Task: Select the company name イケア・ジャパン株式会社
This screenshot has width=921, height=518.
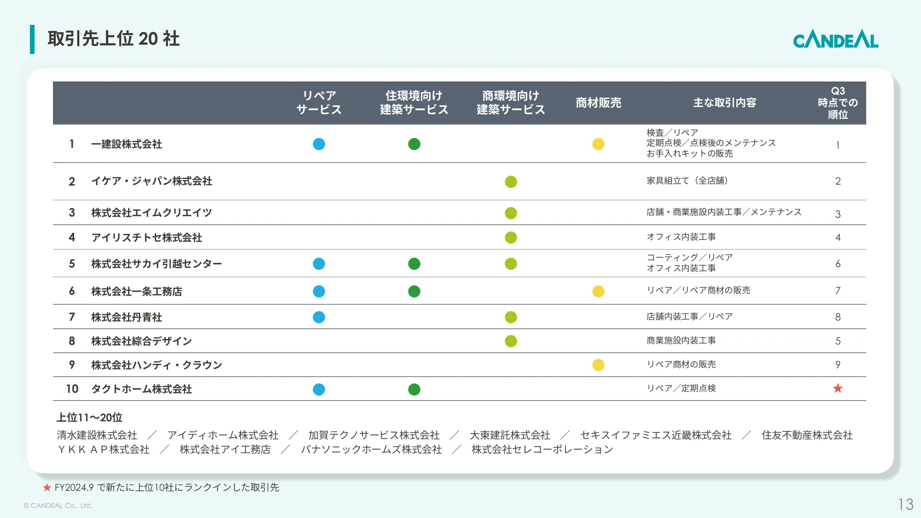Action: [152, 181]
